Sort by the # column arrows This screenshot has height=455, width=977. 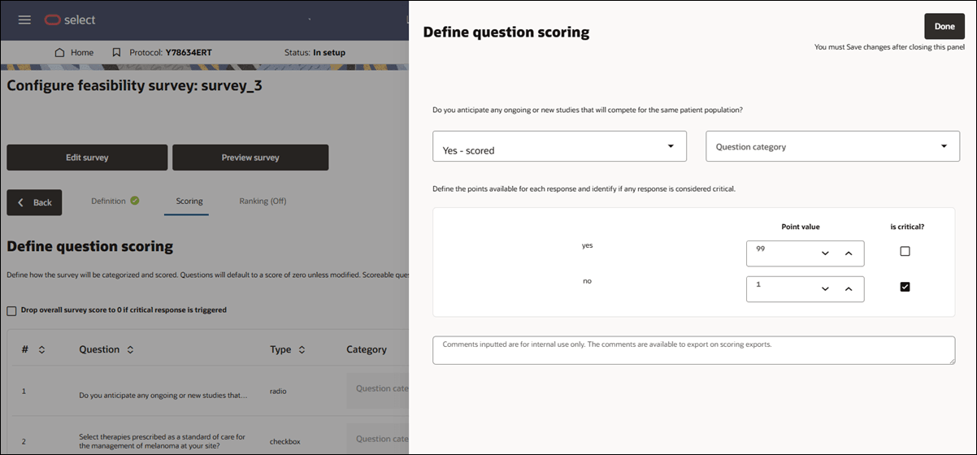click(x=41, y=349)
